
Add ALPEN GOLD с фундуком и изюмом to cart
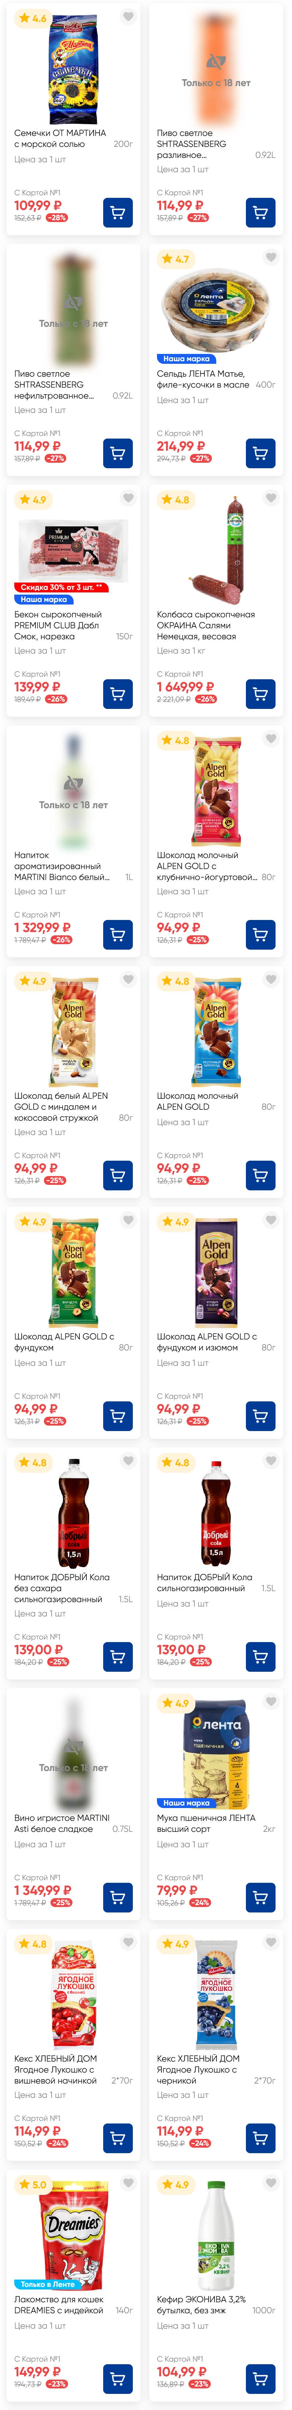260,1416
